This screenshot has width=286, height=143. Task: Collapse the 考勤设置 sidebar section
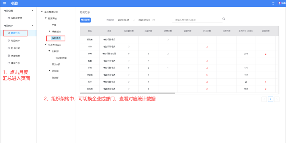[32, 11]
